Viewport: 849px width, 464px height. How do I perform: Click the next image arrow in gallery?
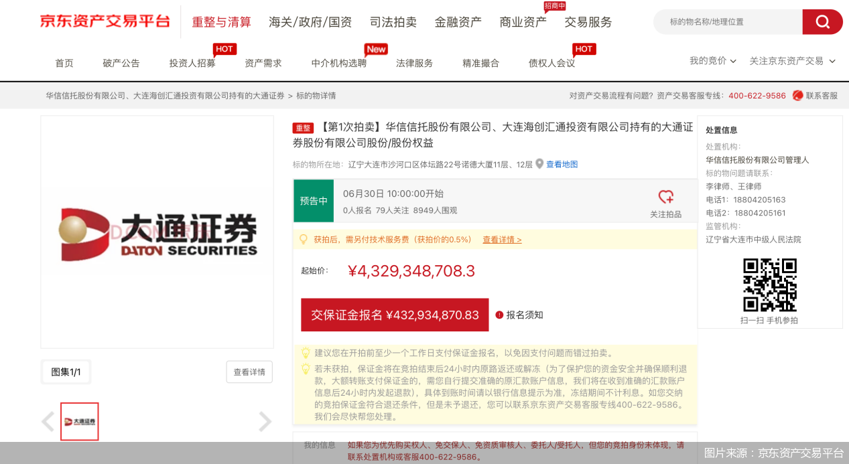[x=265, y=422]
